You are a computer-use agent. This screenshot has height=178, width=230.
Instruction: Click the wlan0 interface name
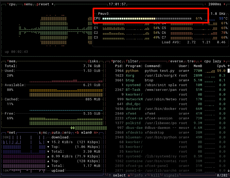(86, 132)
